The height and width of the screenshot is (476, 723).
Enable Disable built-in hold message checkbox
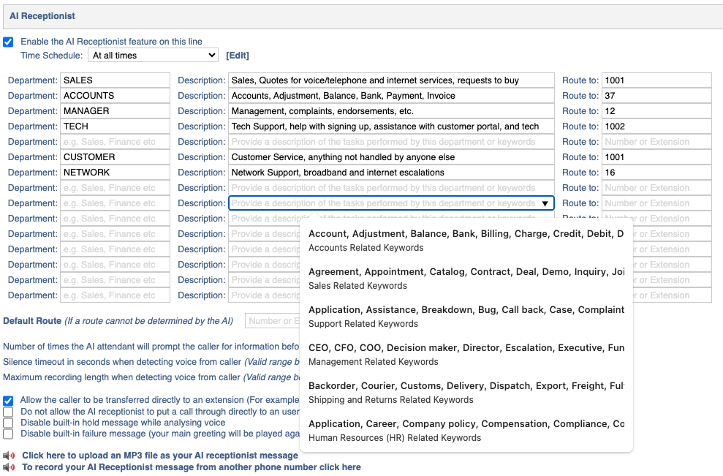click(8, 423)
